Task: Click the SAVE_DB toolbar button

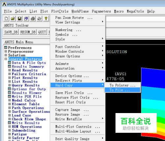Action: pyautogui.click(x=11, y=32)
